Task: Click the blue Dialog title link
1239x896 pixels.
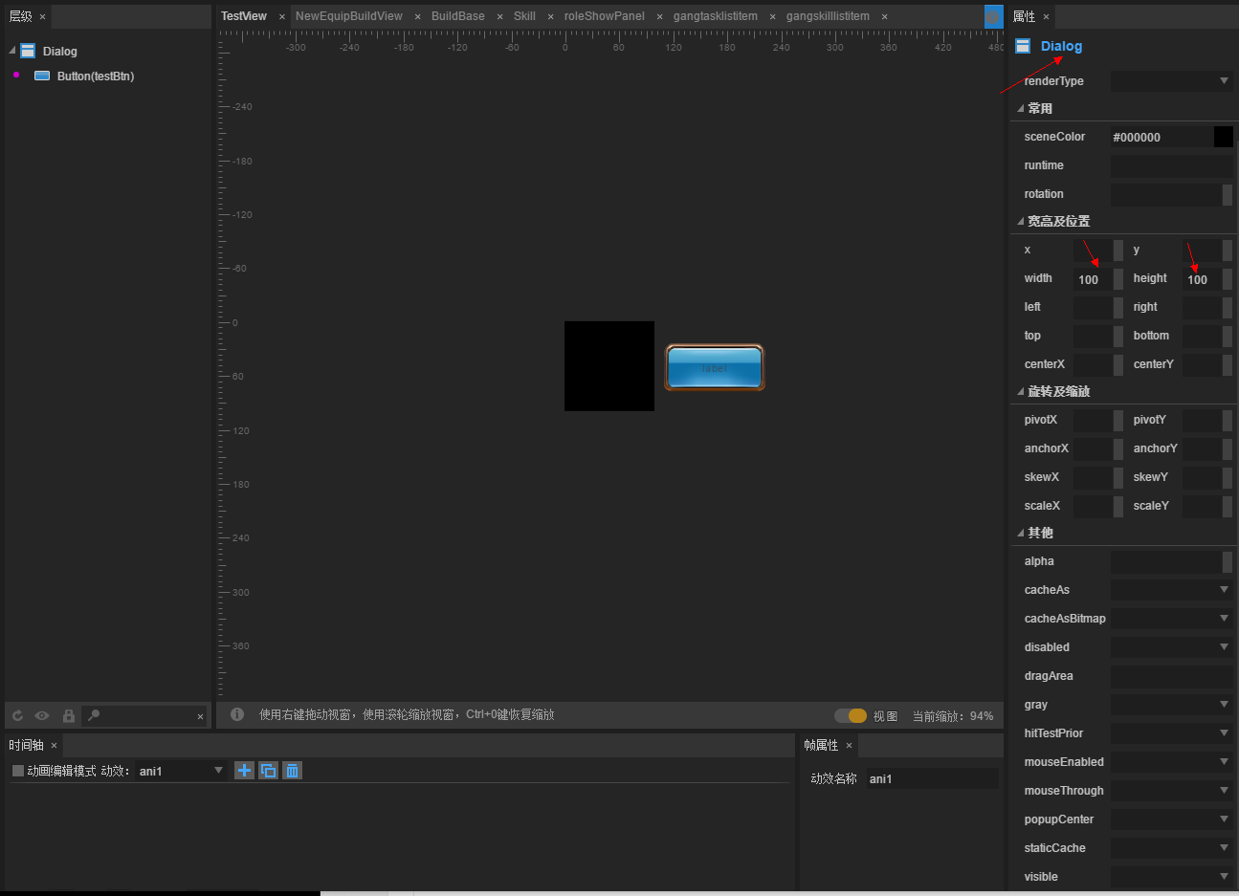Action: [x=1061, y=46]
